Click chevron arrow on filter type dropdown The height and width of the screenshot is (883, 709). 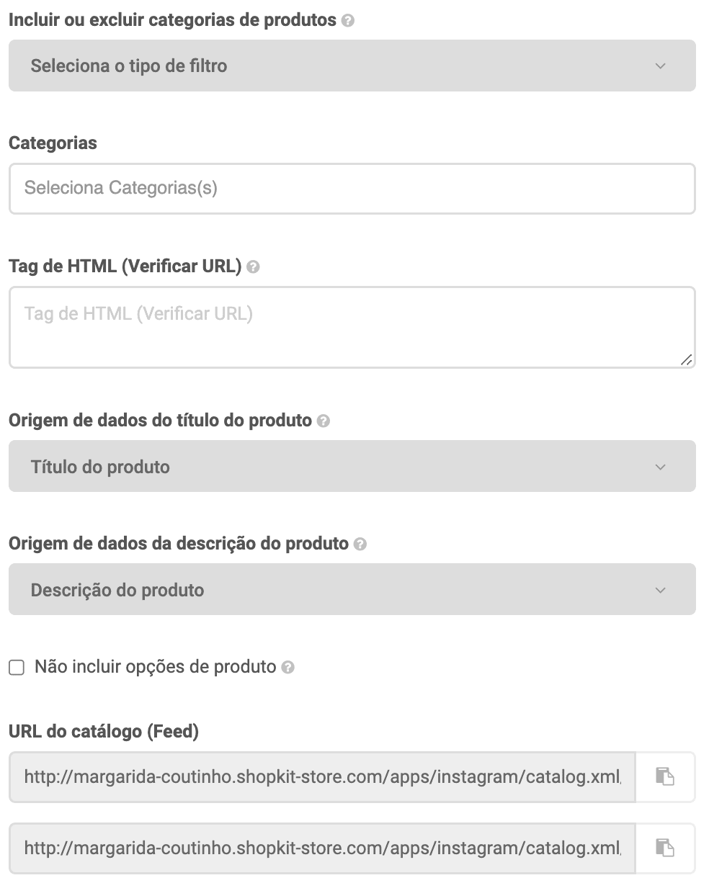[660, 66]
